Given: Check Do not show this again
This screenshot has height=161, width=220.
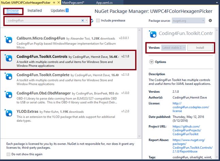Looking at the screenshot, I should coord(9,154).
